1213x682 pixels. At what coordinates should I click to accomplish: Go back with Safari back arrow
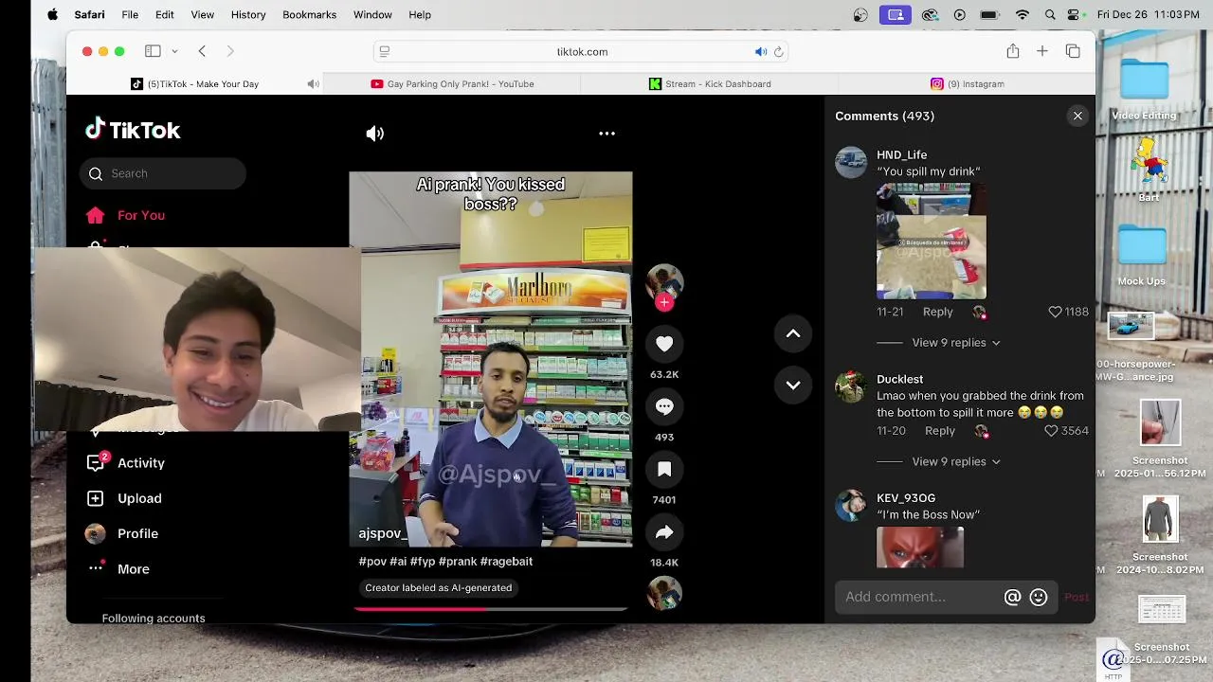(x=202, y=51)
